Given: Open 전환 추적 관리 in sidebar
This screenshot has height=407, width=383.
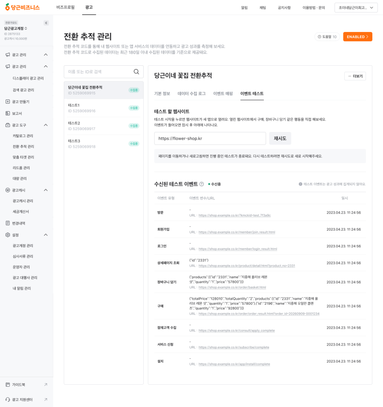Looking at the screenshot, I should tap(23, 146).
